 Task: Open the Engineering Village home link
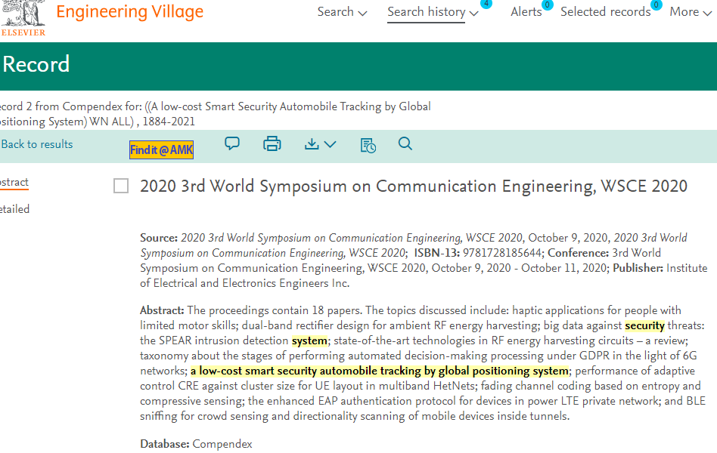click(x=130, y=12)
